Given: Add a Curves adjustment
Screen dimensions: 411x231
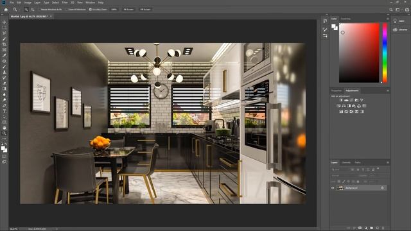Looking at the screenshot, I should (351, 100).
